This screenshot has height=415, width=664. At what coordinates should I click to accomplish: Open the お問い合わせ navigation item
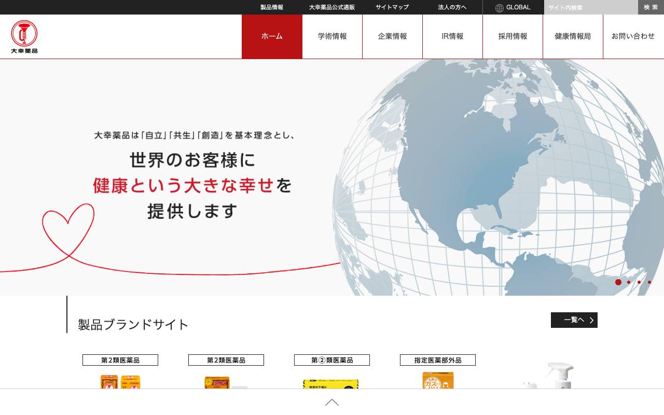tap(633, 36)
